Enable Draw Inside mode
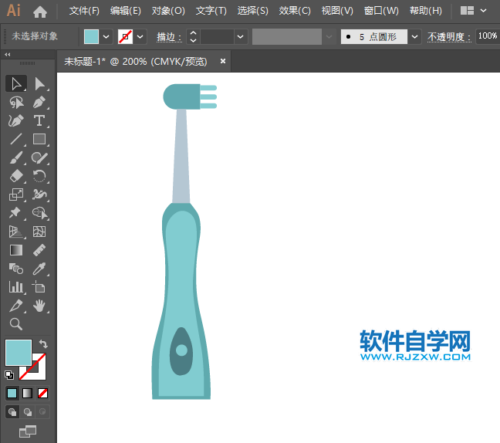500x443 pixels. click(x=42, y=412)
